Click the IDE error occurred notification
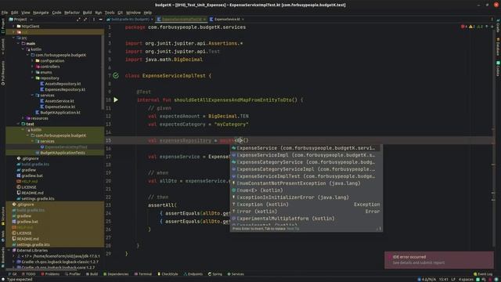Screen dimensions: 501x282 (439, 259)
